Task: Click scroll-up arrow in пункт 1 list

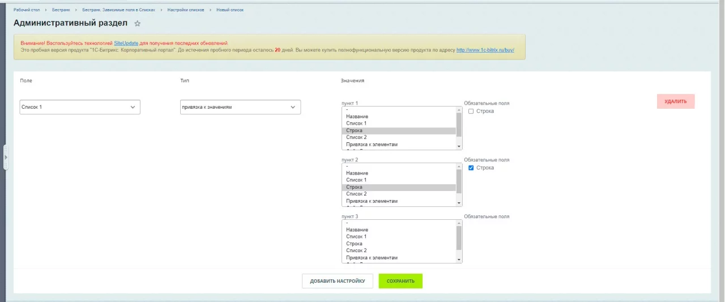Action: (459, 110)
